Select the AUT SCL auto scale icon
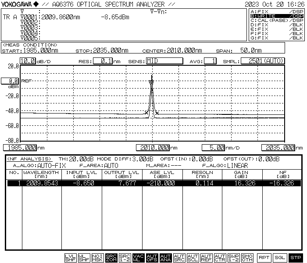The image size is (307, 263). 193,258
